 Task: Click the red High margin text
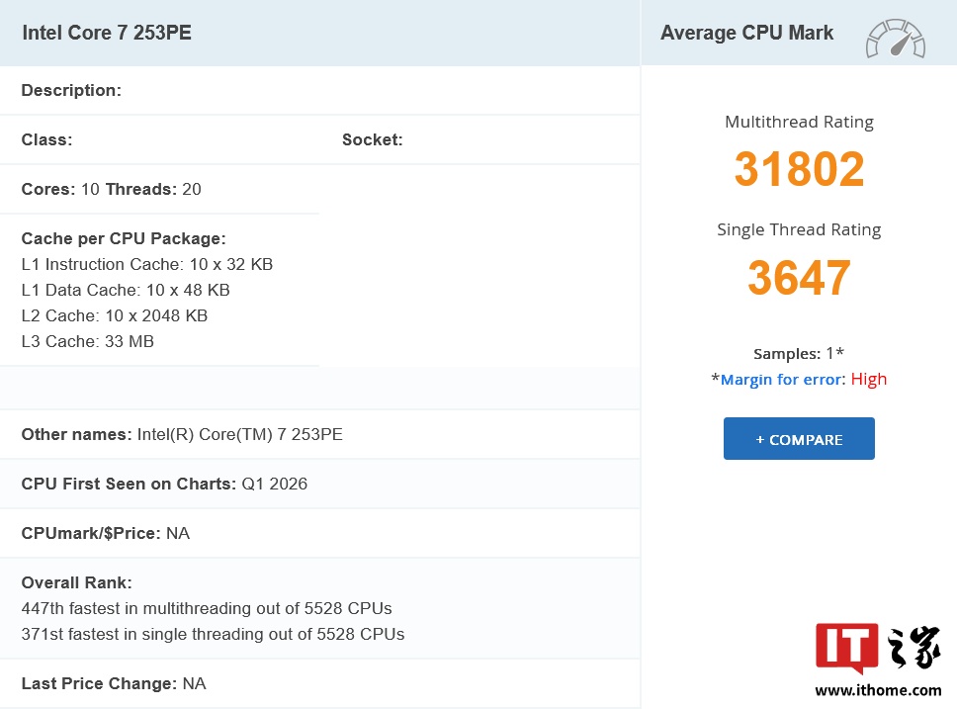click(x=869, y=380)
